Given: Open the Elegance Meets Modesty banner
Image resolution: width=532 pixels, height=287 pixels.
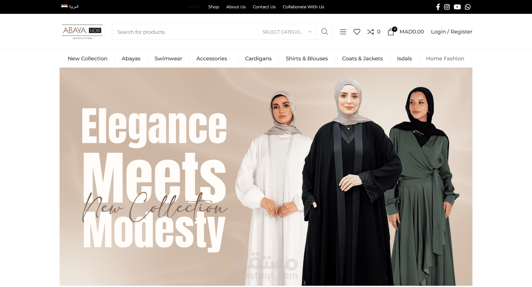Looking at the screenshot, I should [266, 177].
